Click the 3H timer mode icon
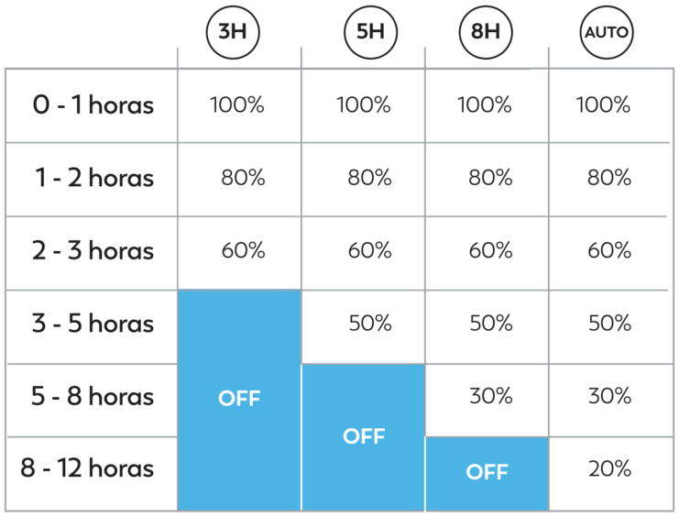The height and width of the screenshot is (517, 679). [233, 32]
